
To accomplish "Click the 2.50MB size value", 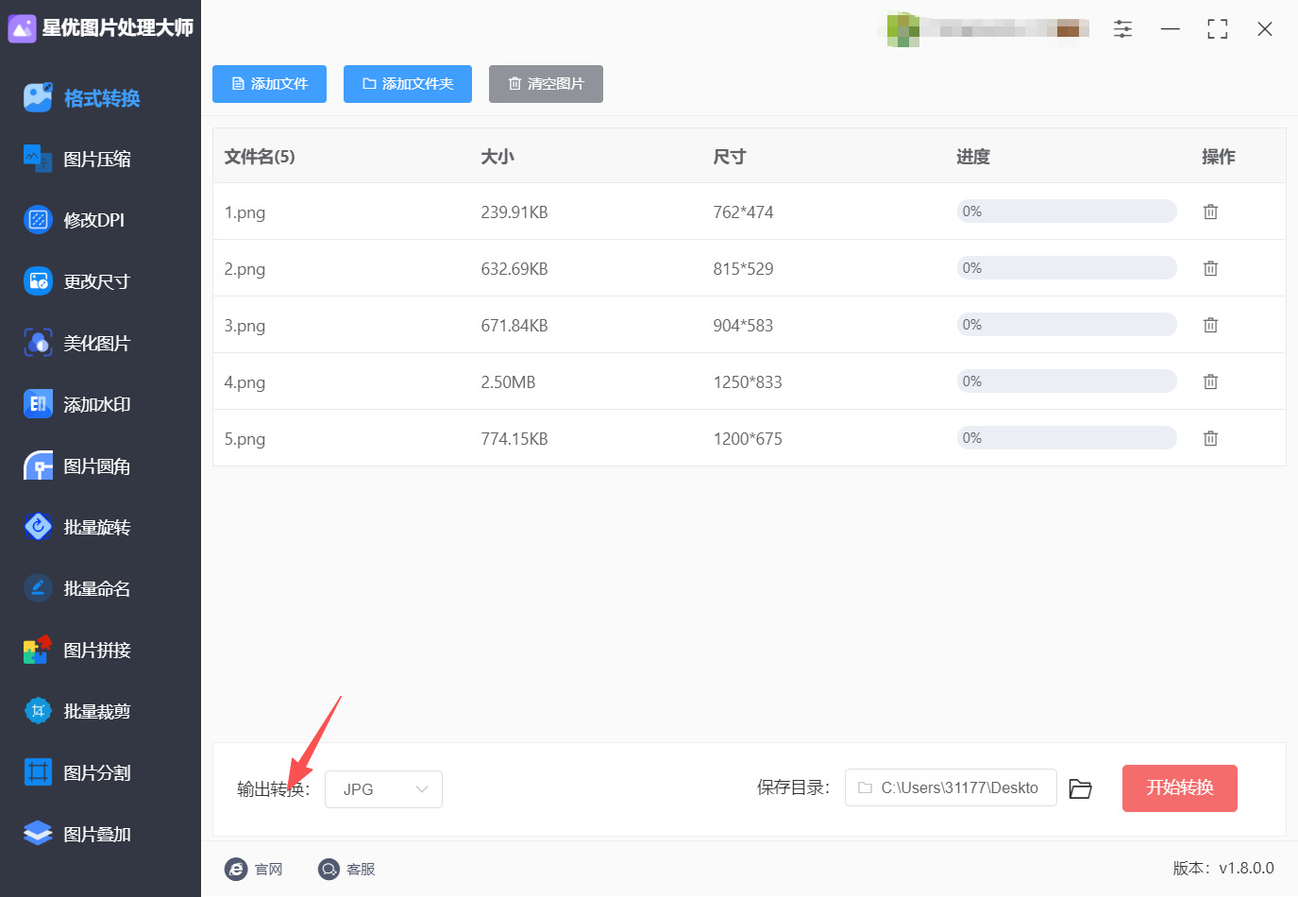I will pyautogui.click(x=508, y=382).
